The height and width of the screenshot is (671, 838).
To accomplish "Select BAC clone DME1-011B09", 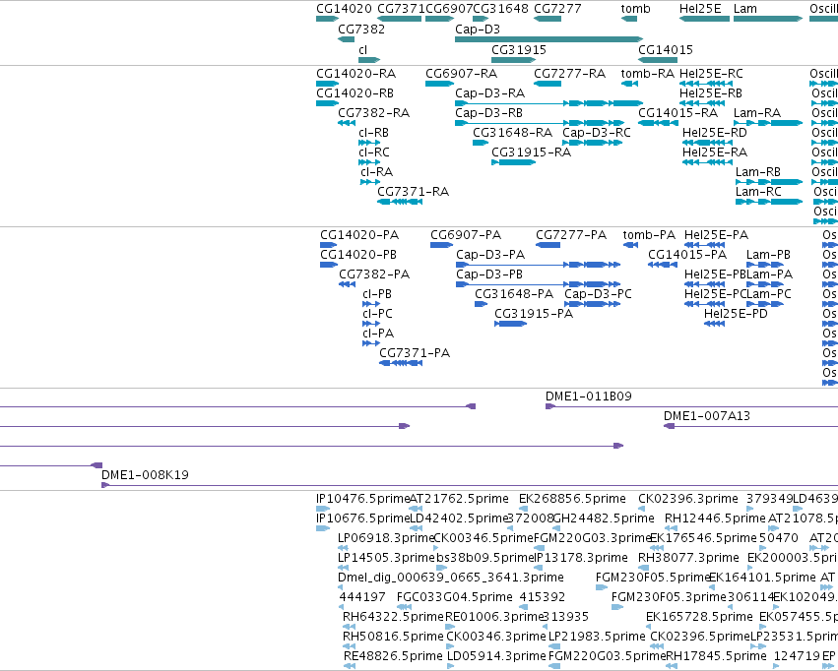I will click(x=589, y=396).
